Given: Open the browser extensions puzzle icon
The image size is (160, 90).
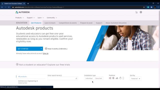Looking at the screenshot, I should [x=151, y=7].
